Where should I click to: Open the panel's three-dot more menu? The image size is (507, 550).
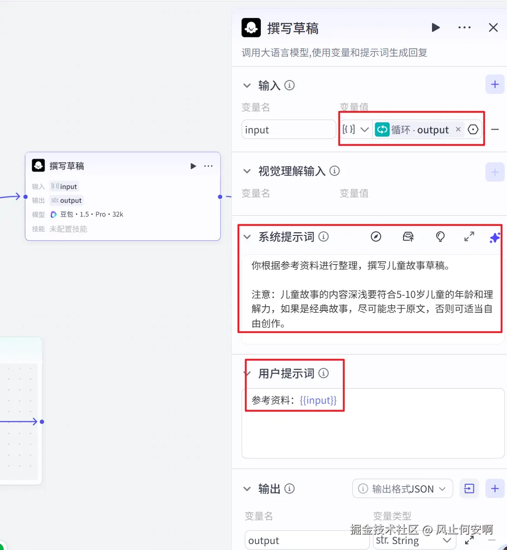coord(464,27)
